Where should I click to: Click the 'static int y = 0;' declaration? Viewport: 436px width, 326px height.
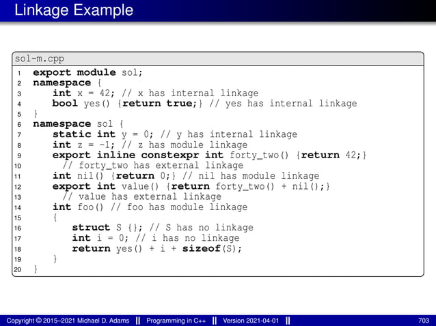pyautogui.click(x=103, y=134)
